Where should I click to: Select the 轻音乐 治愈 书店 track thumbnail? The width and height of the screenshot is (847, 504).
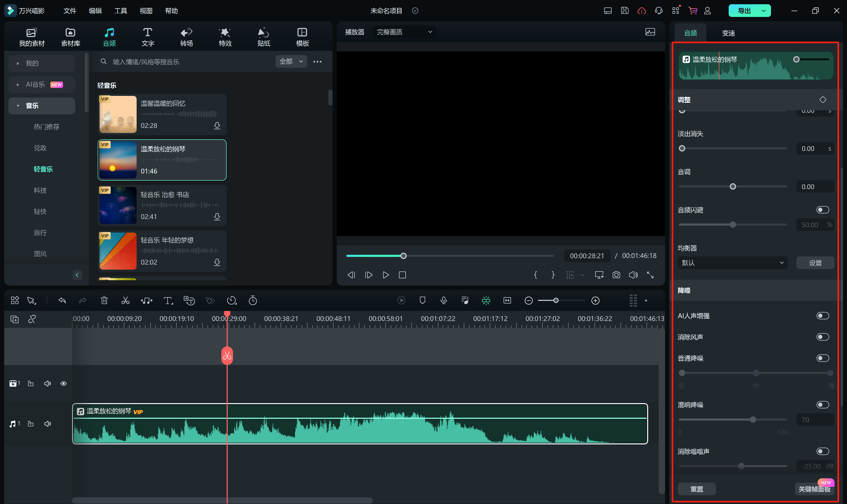pos(118,206)
